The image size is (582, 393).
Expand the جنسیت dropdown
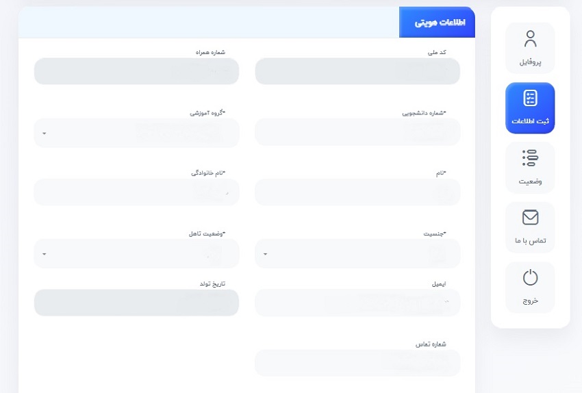(357, 253)
